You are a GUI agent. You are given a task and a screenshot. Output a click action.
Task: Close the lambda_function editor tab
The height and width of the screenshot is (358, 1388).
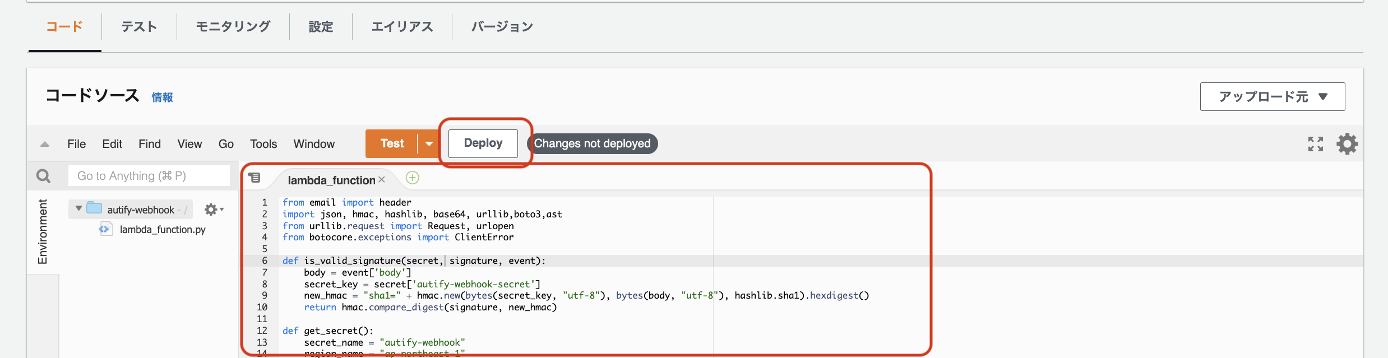pyautogui.click(x=382, y=179)
